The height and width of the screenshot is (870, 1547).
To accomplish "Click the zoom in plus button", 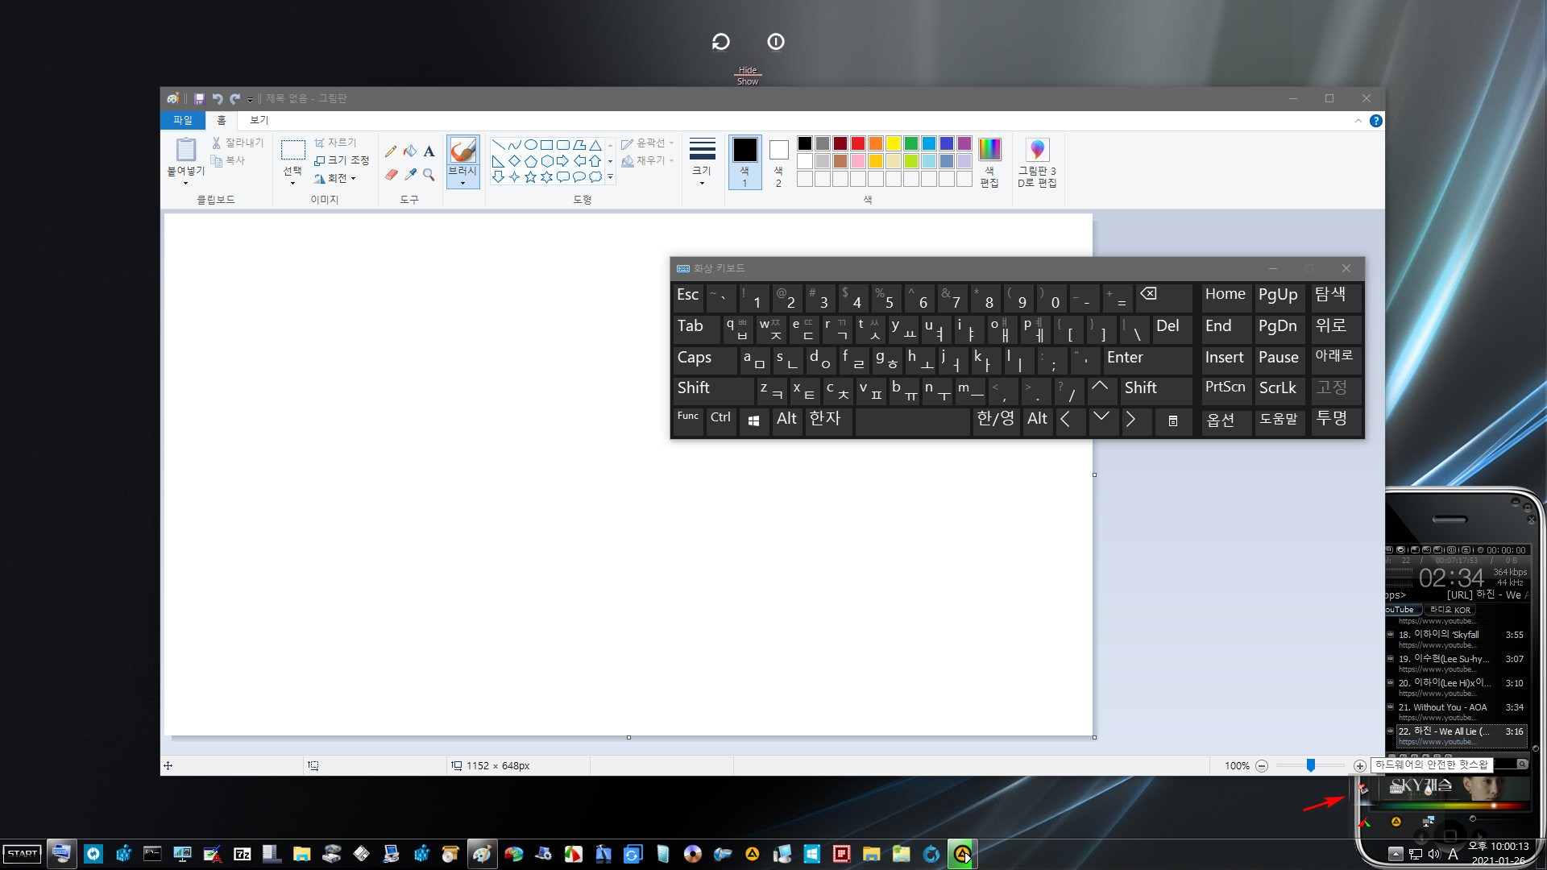I will tap(1360, 766).
